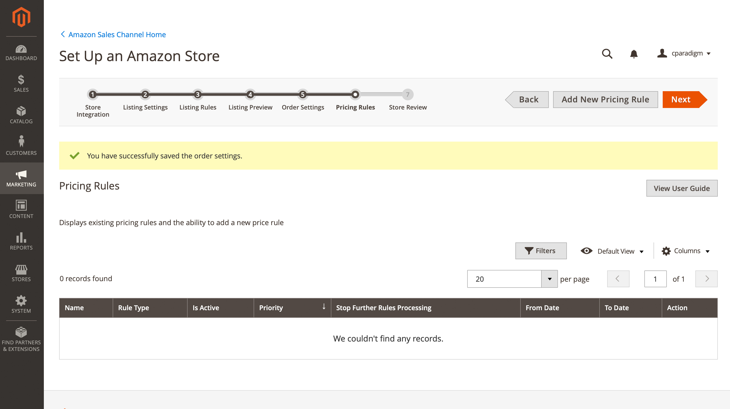Image resolution: width=730 pixels, height=409 pixels.
Task: Go to Amazon Sales Channel Home
Action: 113,35
